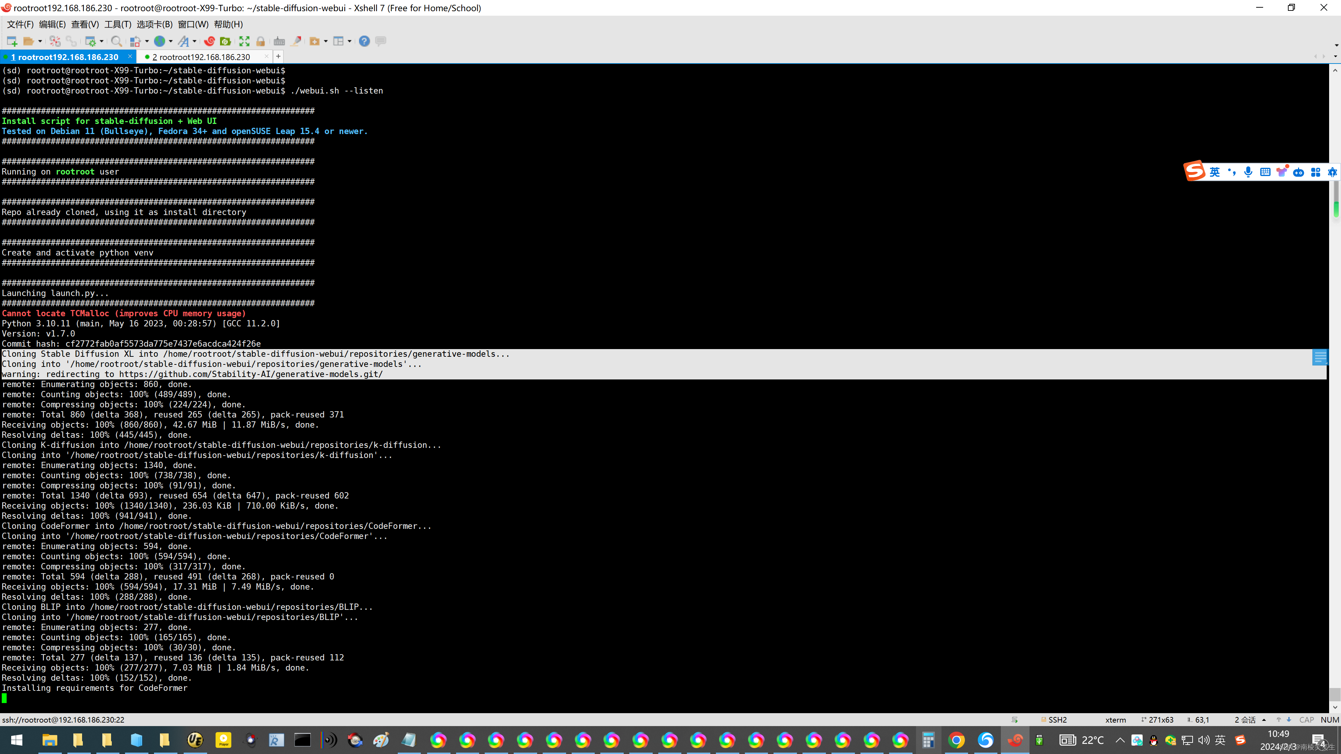Open Google Chrome from taskbar
Image resolution: width=1341 pixels, height=754 pixels.
(x=956, y=740)
